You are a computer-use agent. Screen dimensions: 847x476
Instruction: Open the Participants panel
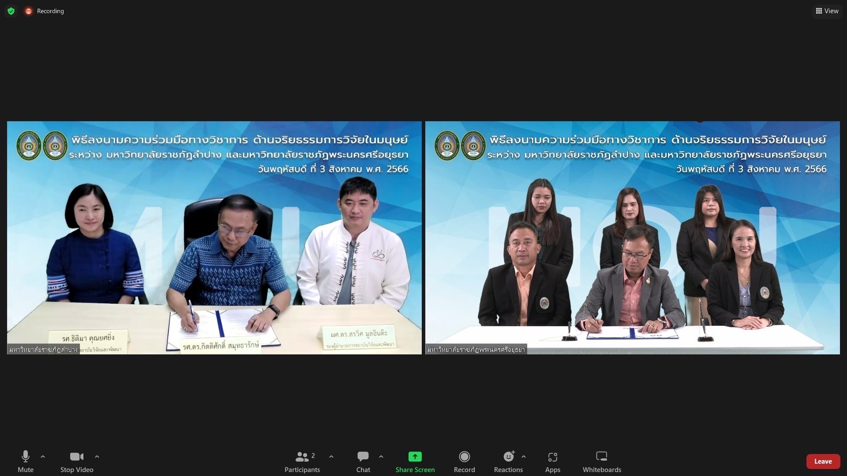click(302, 462)
